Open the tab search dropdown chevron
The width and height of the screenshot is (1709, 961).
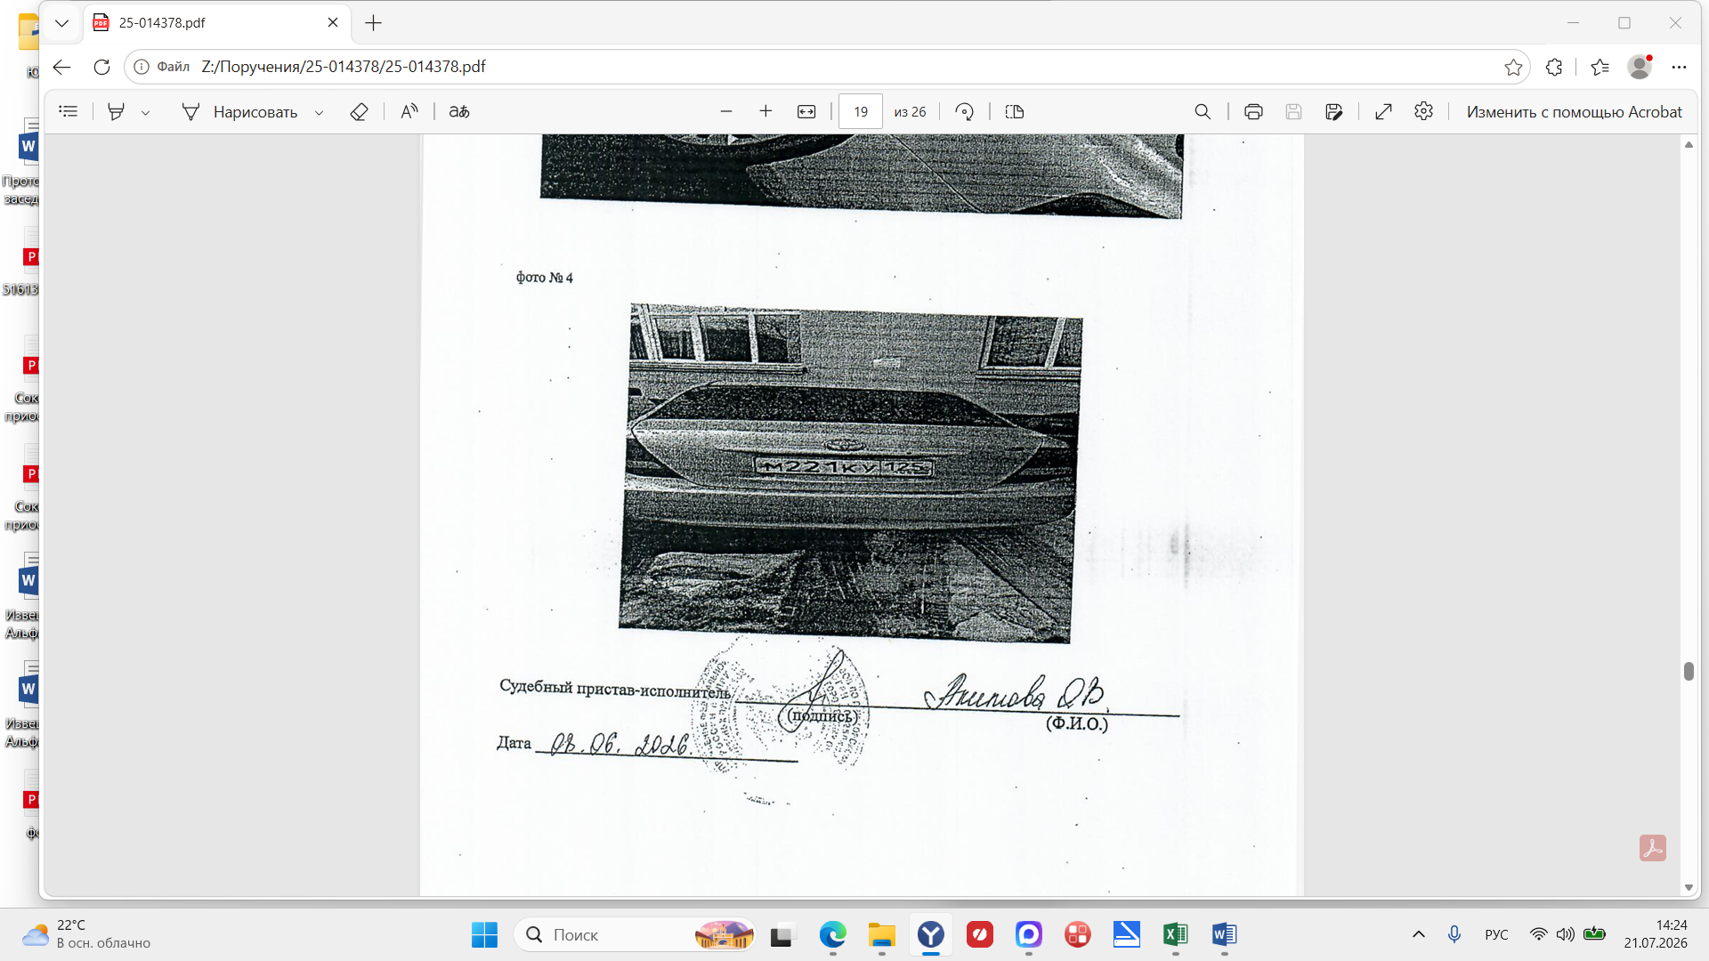coord(61,23)
